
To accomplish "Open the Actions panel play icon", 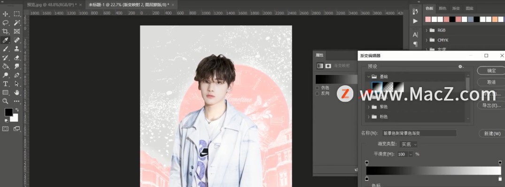I will click(415, 21).
